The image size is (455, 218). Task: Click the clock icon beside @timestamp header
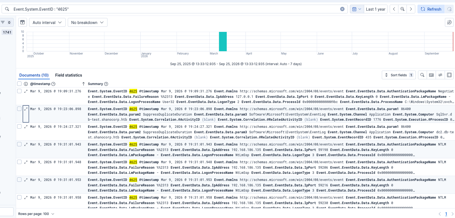tap(53, 84)
